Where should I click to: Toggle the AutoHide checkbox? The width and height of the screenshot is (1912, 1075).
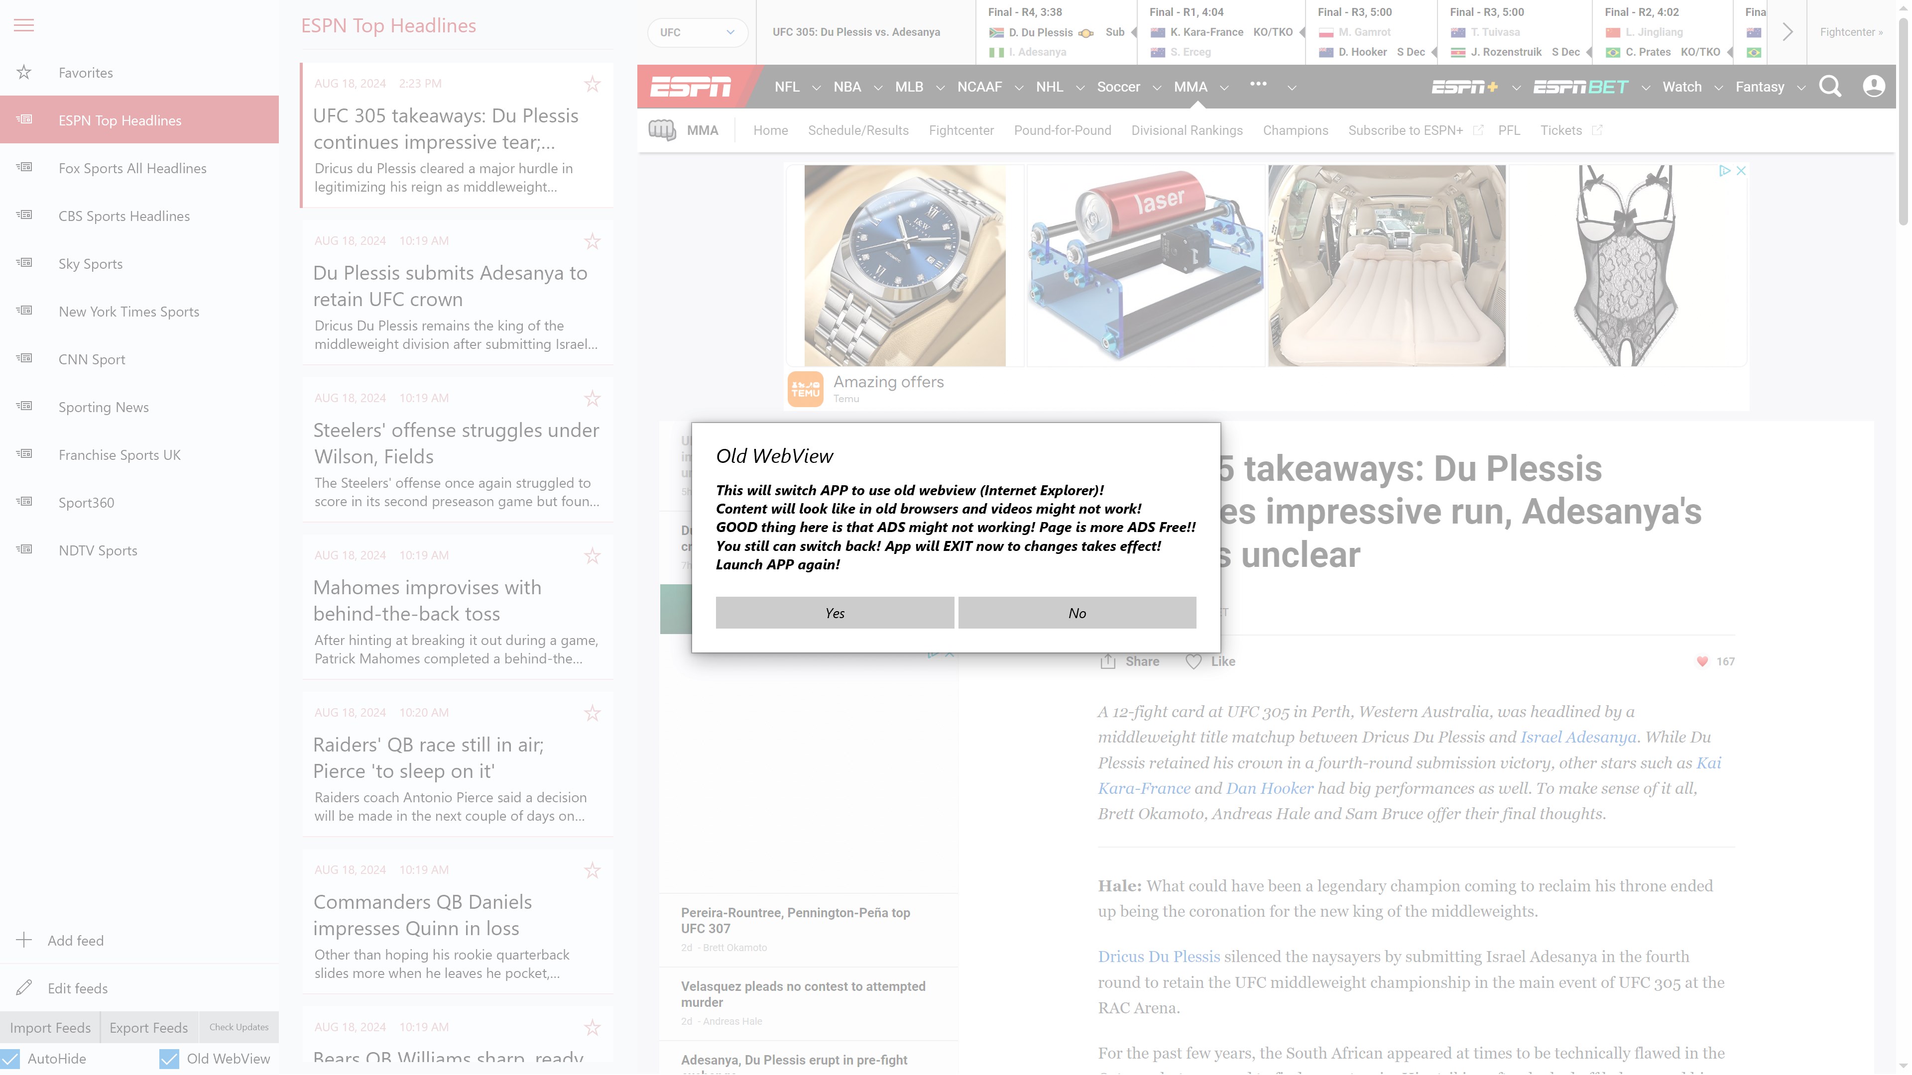click(10, 1059)
